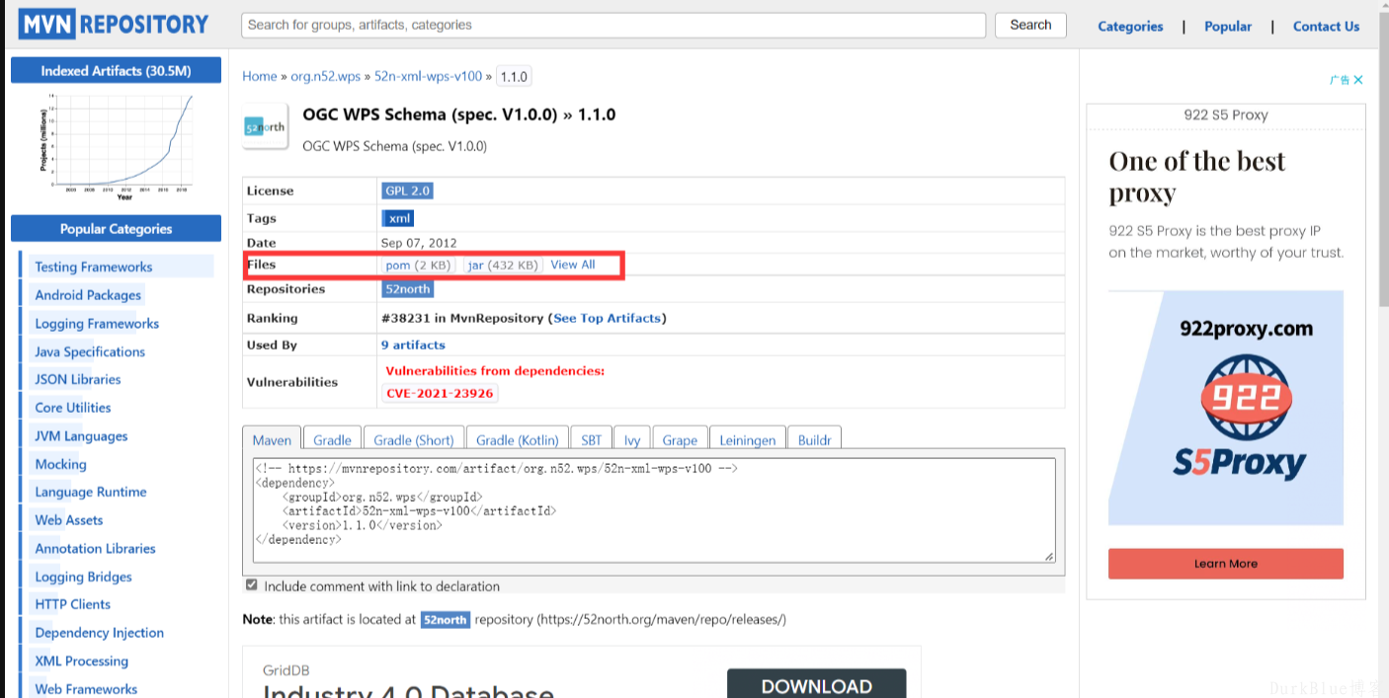Open 52n-xml-wps-v100 breadcrumb link
The height and width of the screenshot is (698, 1389).
pos(428,76)
